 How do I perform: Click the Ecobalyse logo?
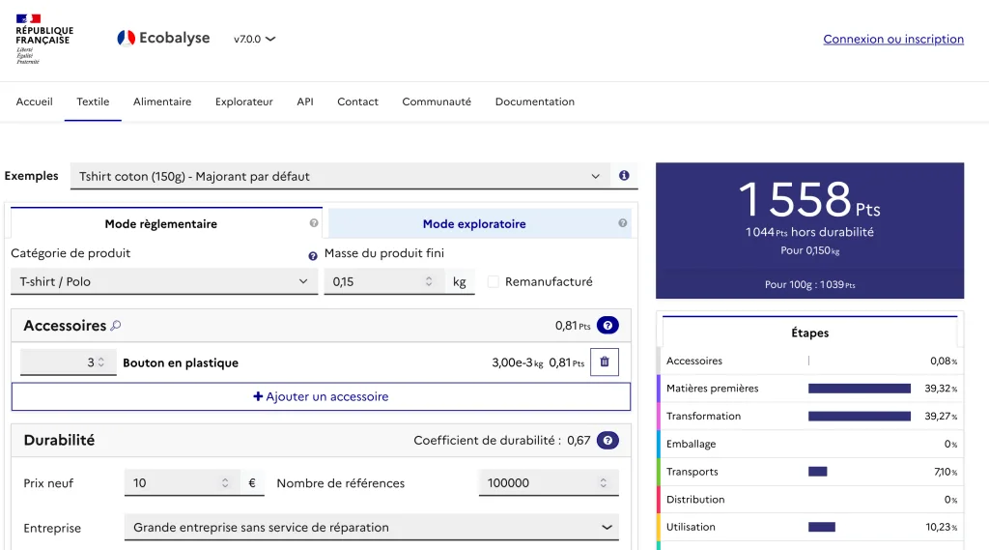(164, 39)
